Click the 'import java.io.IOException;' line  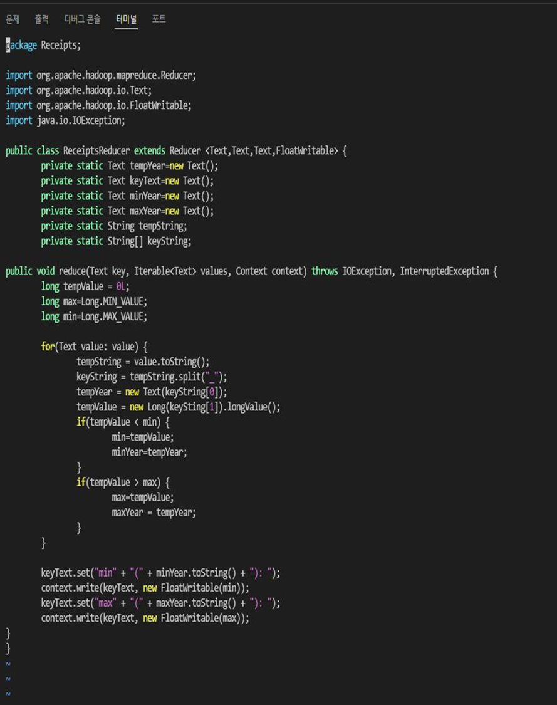coord(65,120)
